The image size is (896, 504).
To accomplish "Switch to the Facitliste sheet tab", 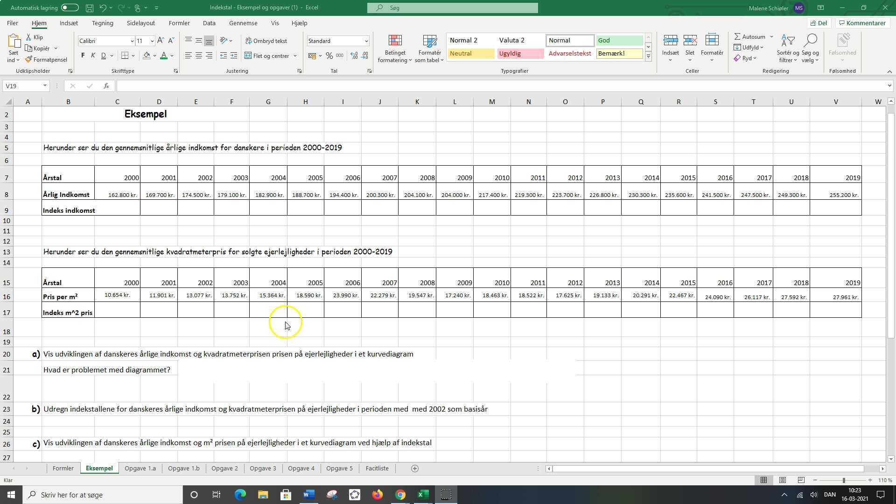I will 377,468.
